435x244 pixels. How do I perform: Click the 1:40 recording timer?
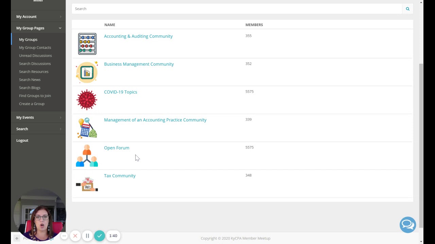tap(113, 236)
